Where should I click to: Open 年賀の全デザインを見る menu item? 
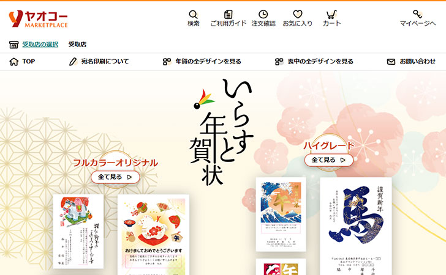click(202, 62)
